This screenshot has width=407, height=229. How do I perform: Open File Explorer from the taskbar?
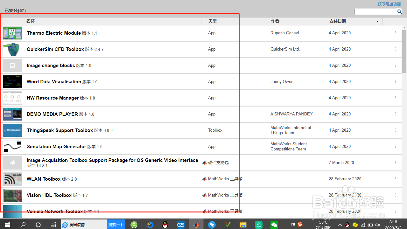tap(243, 225)
